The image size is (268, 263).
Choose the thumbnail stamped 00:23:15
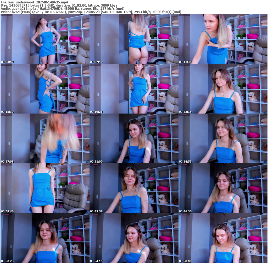point(223,89)
